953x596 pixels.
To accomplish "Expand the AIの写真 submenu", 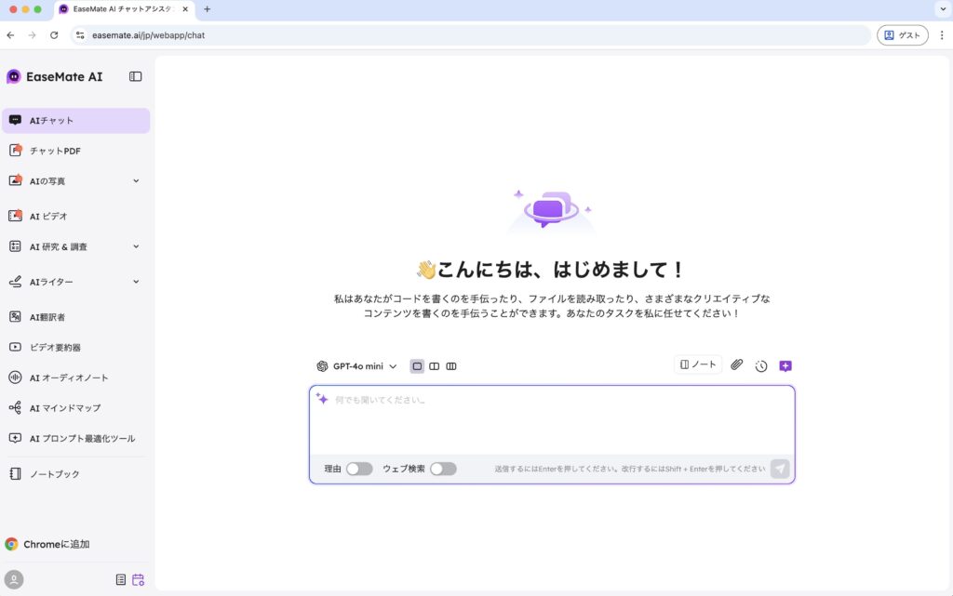I will point(136,180).
